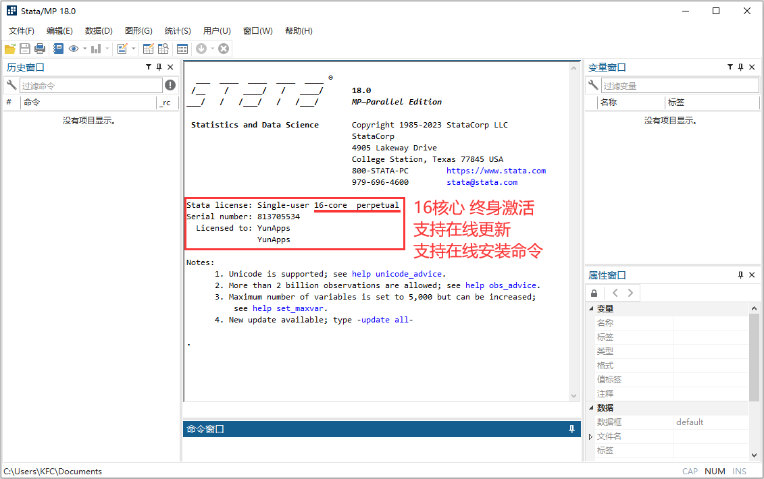764x479 pixels.
Task: Open the https://www.stata.com link
Action: 496,171
